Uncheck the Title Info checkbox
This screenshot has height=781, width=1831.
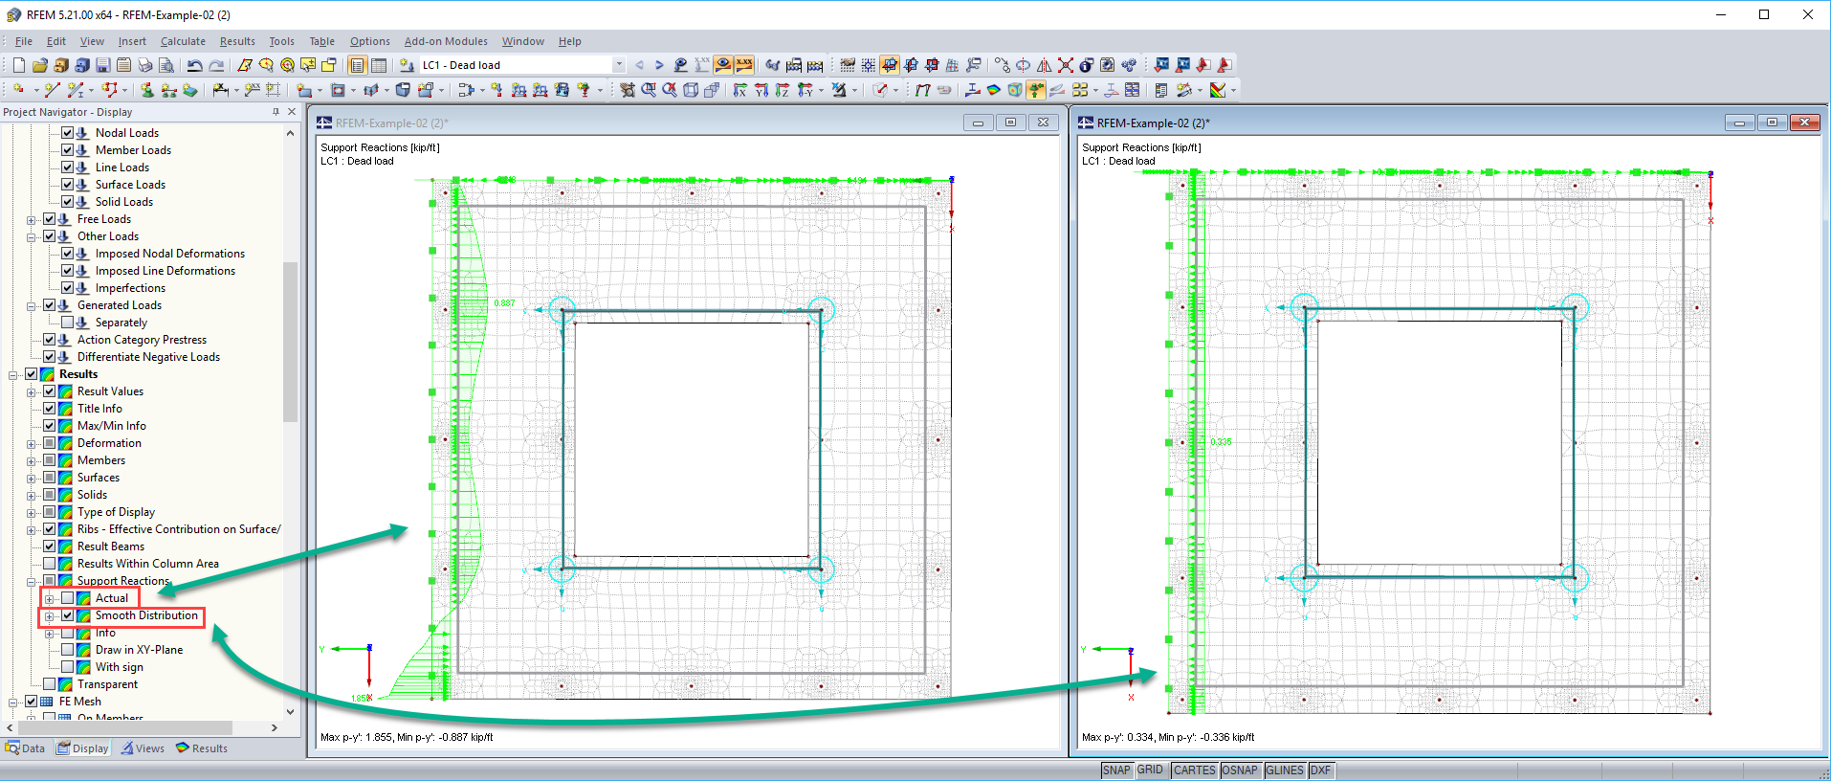pyautogui.click(x=49, y=409)
